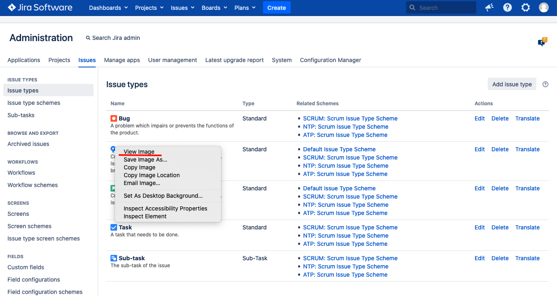Choose Save Image As from context menu
Viewport: 557px width, 296px height.
pos(168,160)
